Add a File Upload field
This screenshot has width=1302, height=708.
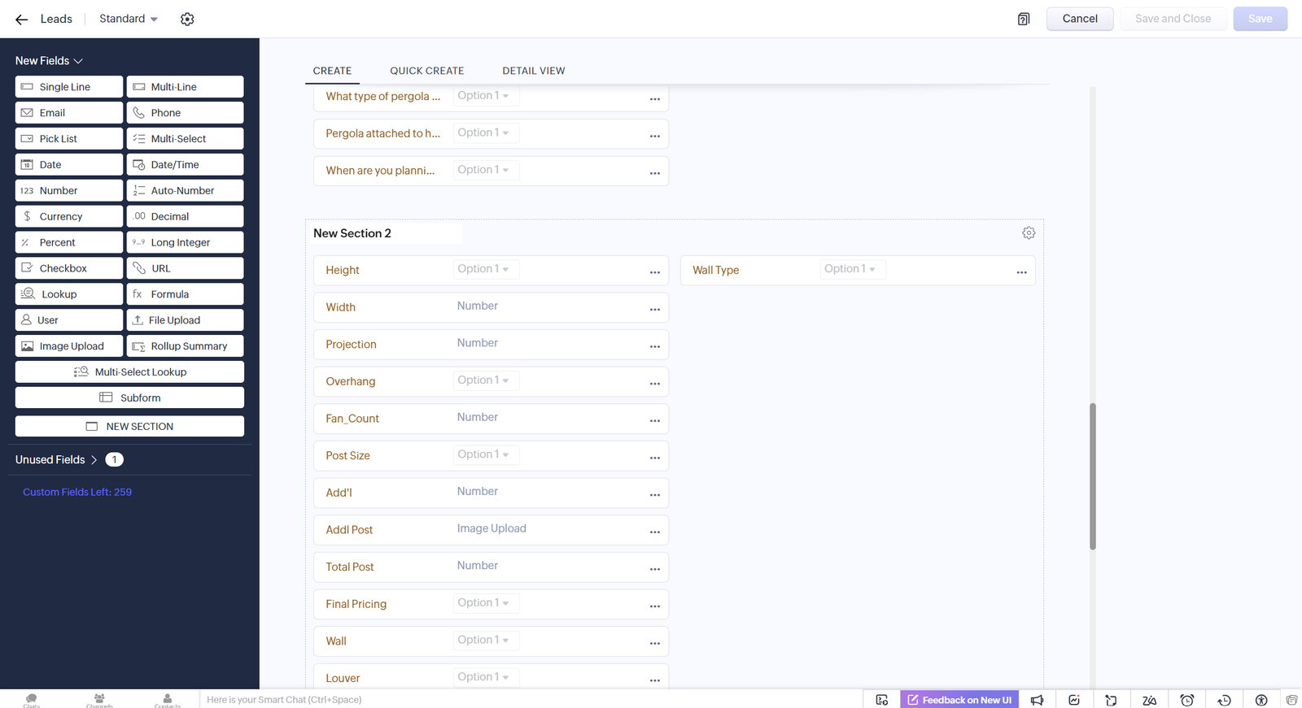(185, 320)
